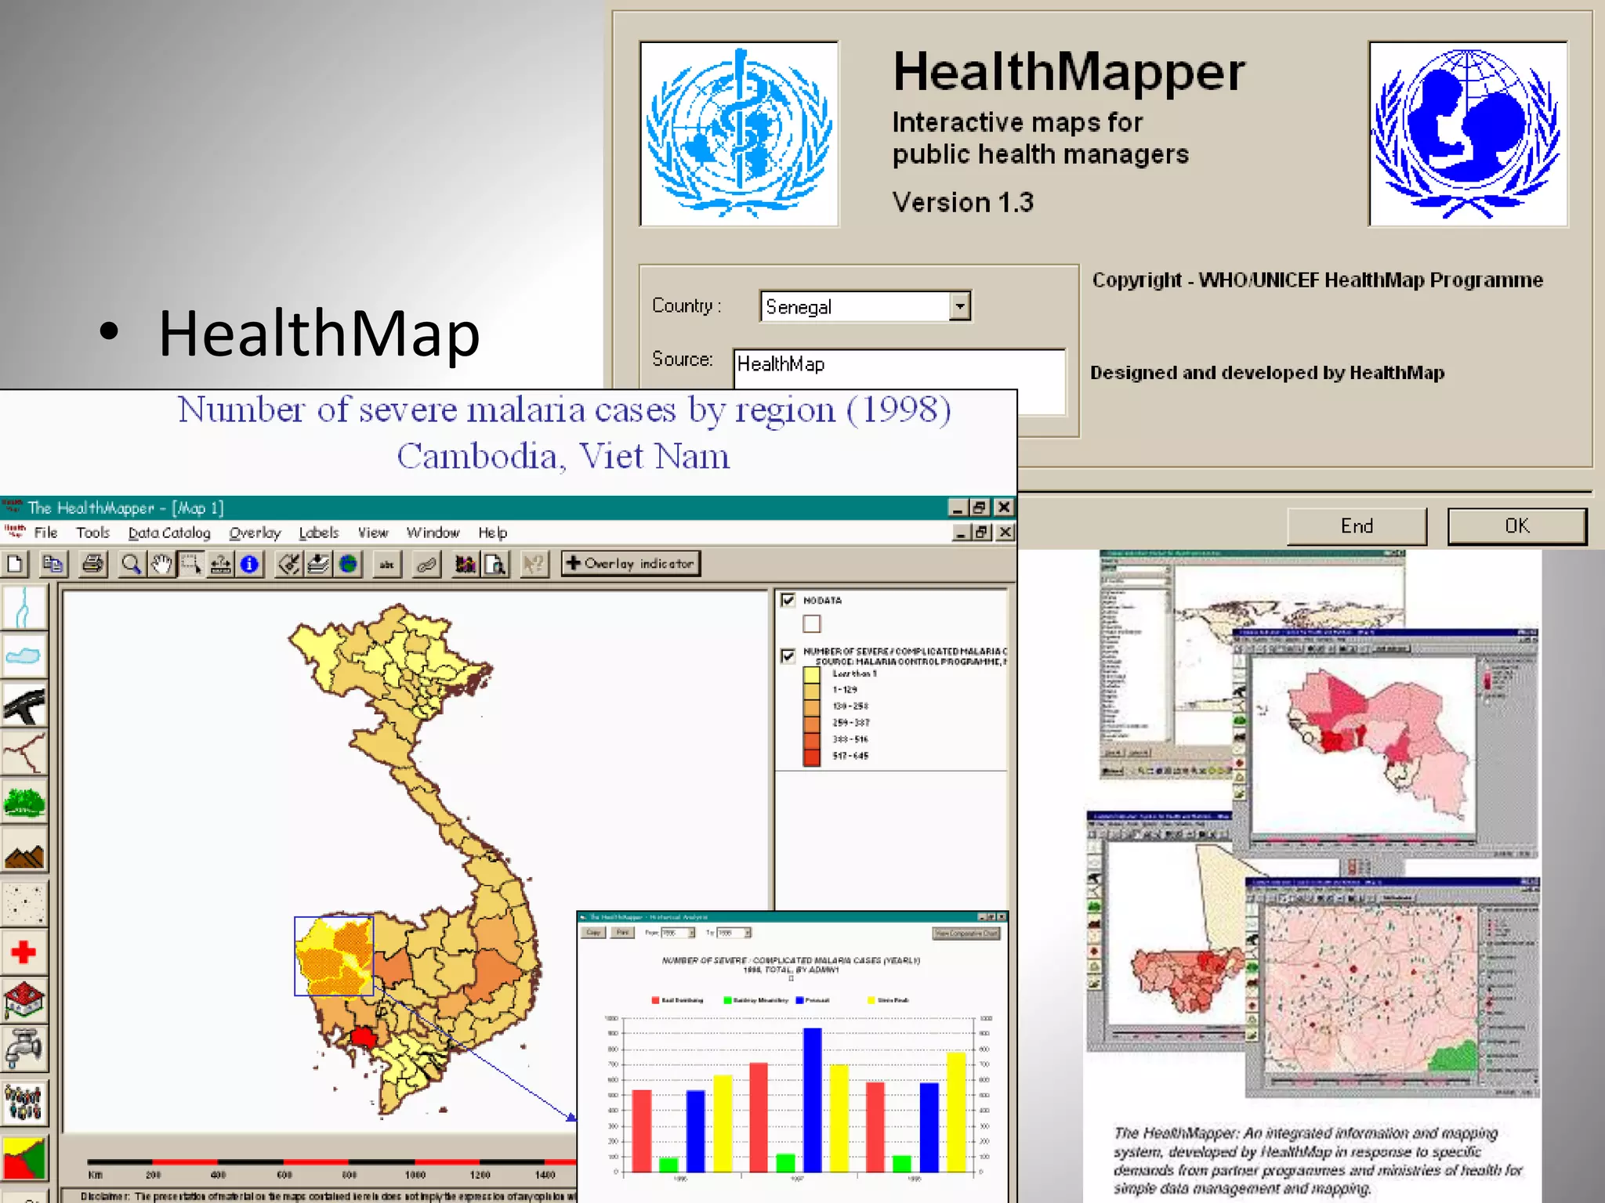Click the page preview magnifier icon

(495, 564)
